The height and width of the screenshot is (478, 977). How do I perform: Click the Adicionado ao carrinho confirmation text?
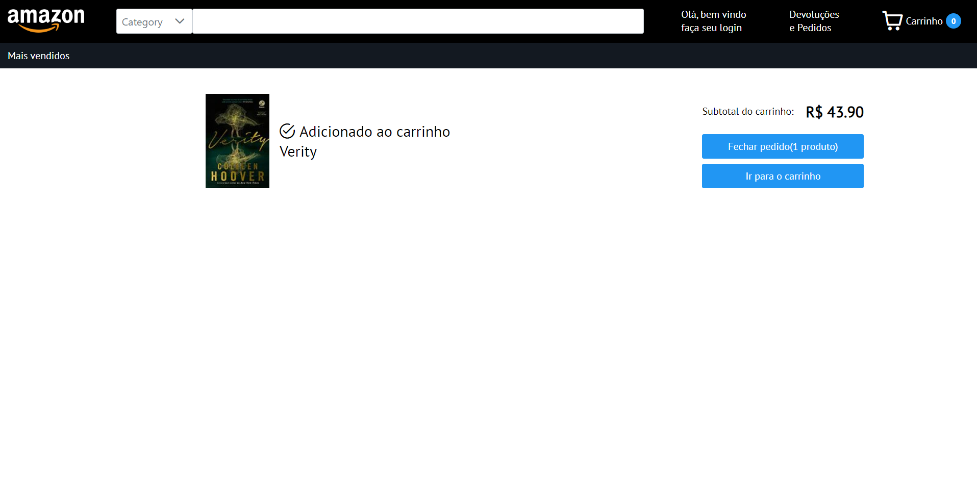pos(375,131)
